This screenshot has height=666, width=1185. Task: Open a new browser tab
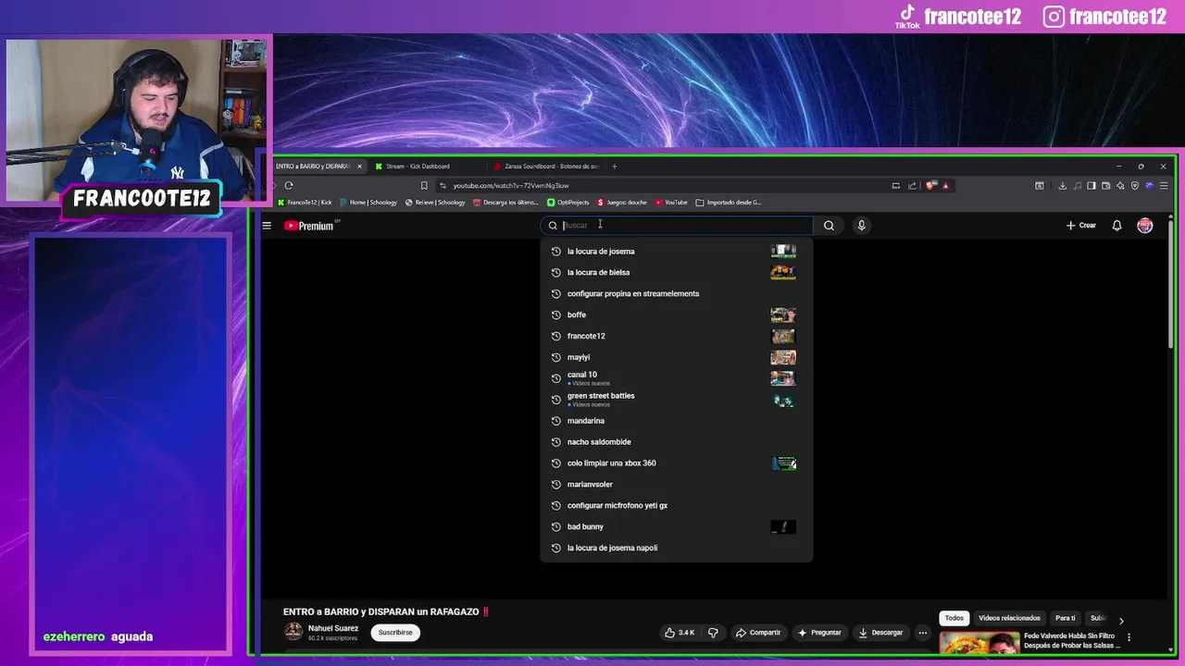(x=614, y=166)
